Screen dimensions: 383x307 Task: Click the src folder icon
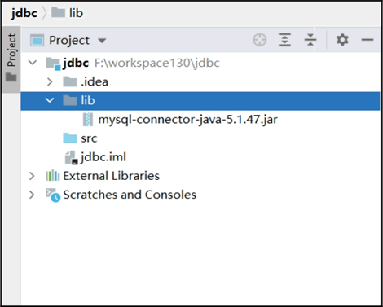point(70,138)
